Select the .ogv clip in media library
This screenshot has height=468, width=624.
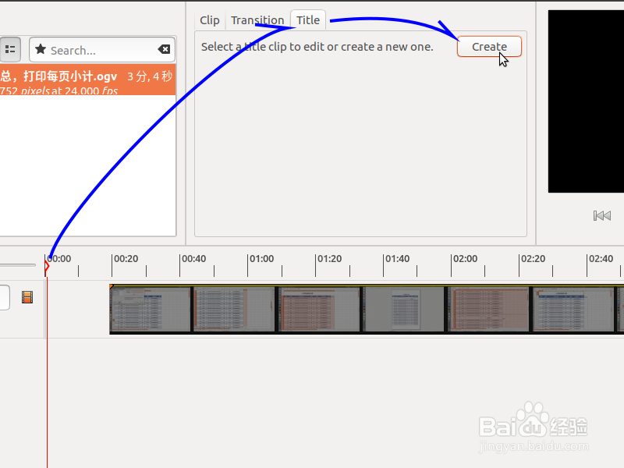pyautogui.click(x=87, y=80)
